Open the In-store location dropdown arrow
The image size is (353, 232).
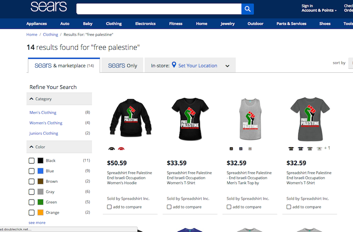227,66
